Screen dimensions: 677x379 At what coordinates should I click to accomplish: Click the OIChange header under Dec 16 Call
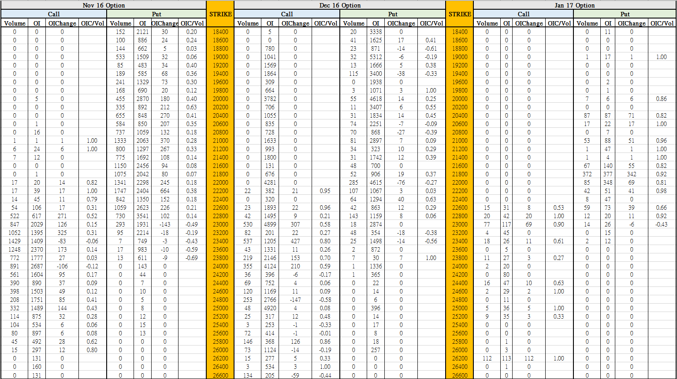click(295, 23)
